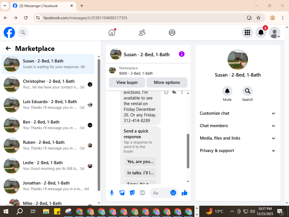Click the chat messages scrollbar thumb
The height and width of the screenshot is (217, 289).
pos(188,151)
